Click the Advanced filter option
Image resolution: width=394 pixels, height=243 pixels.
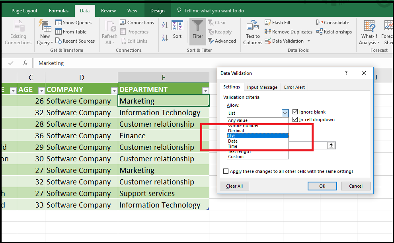point(222,41)
